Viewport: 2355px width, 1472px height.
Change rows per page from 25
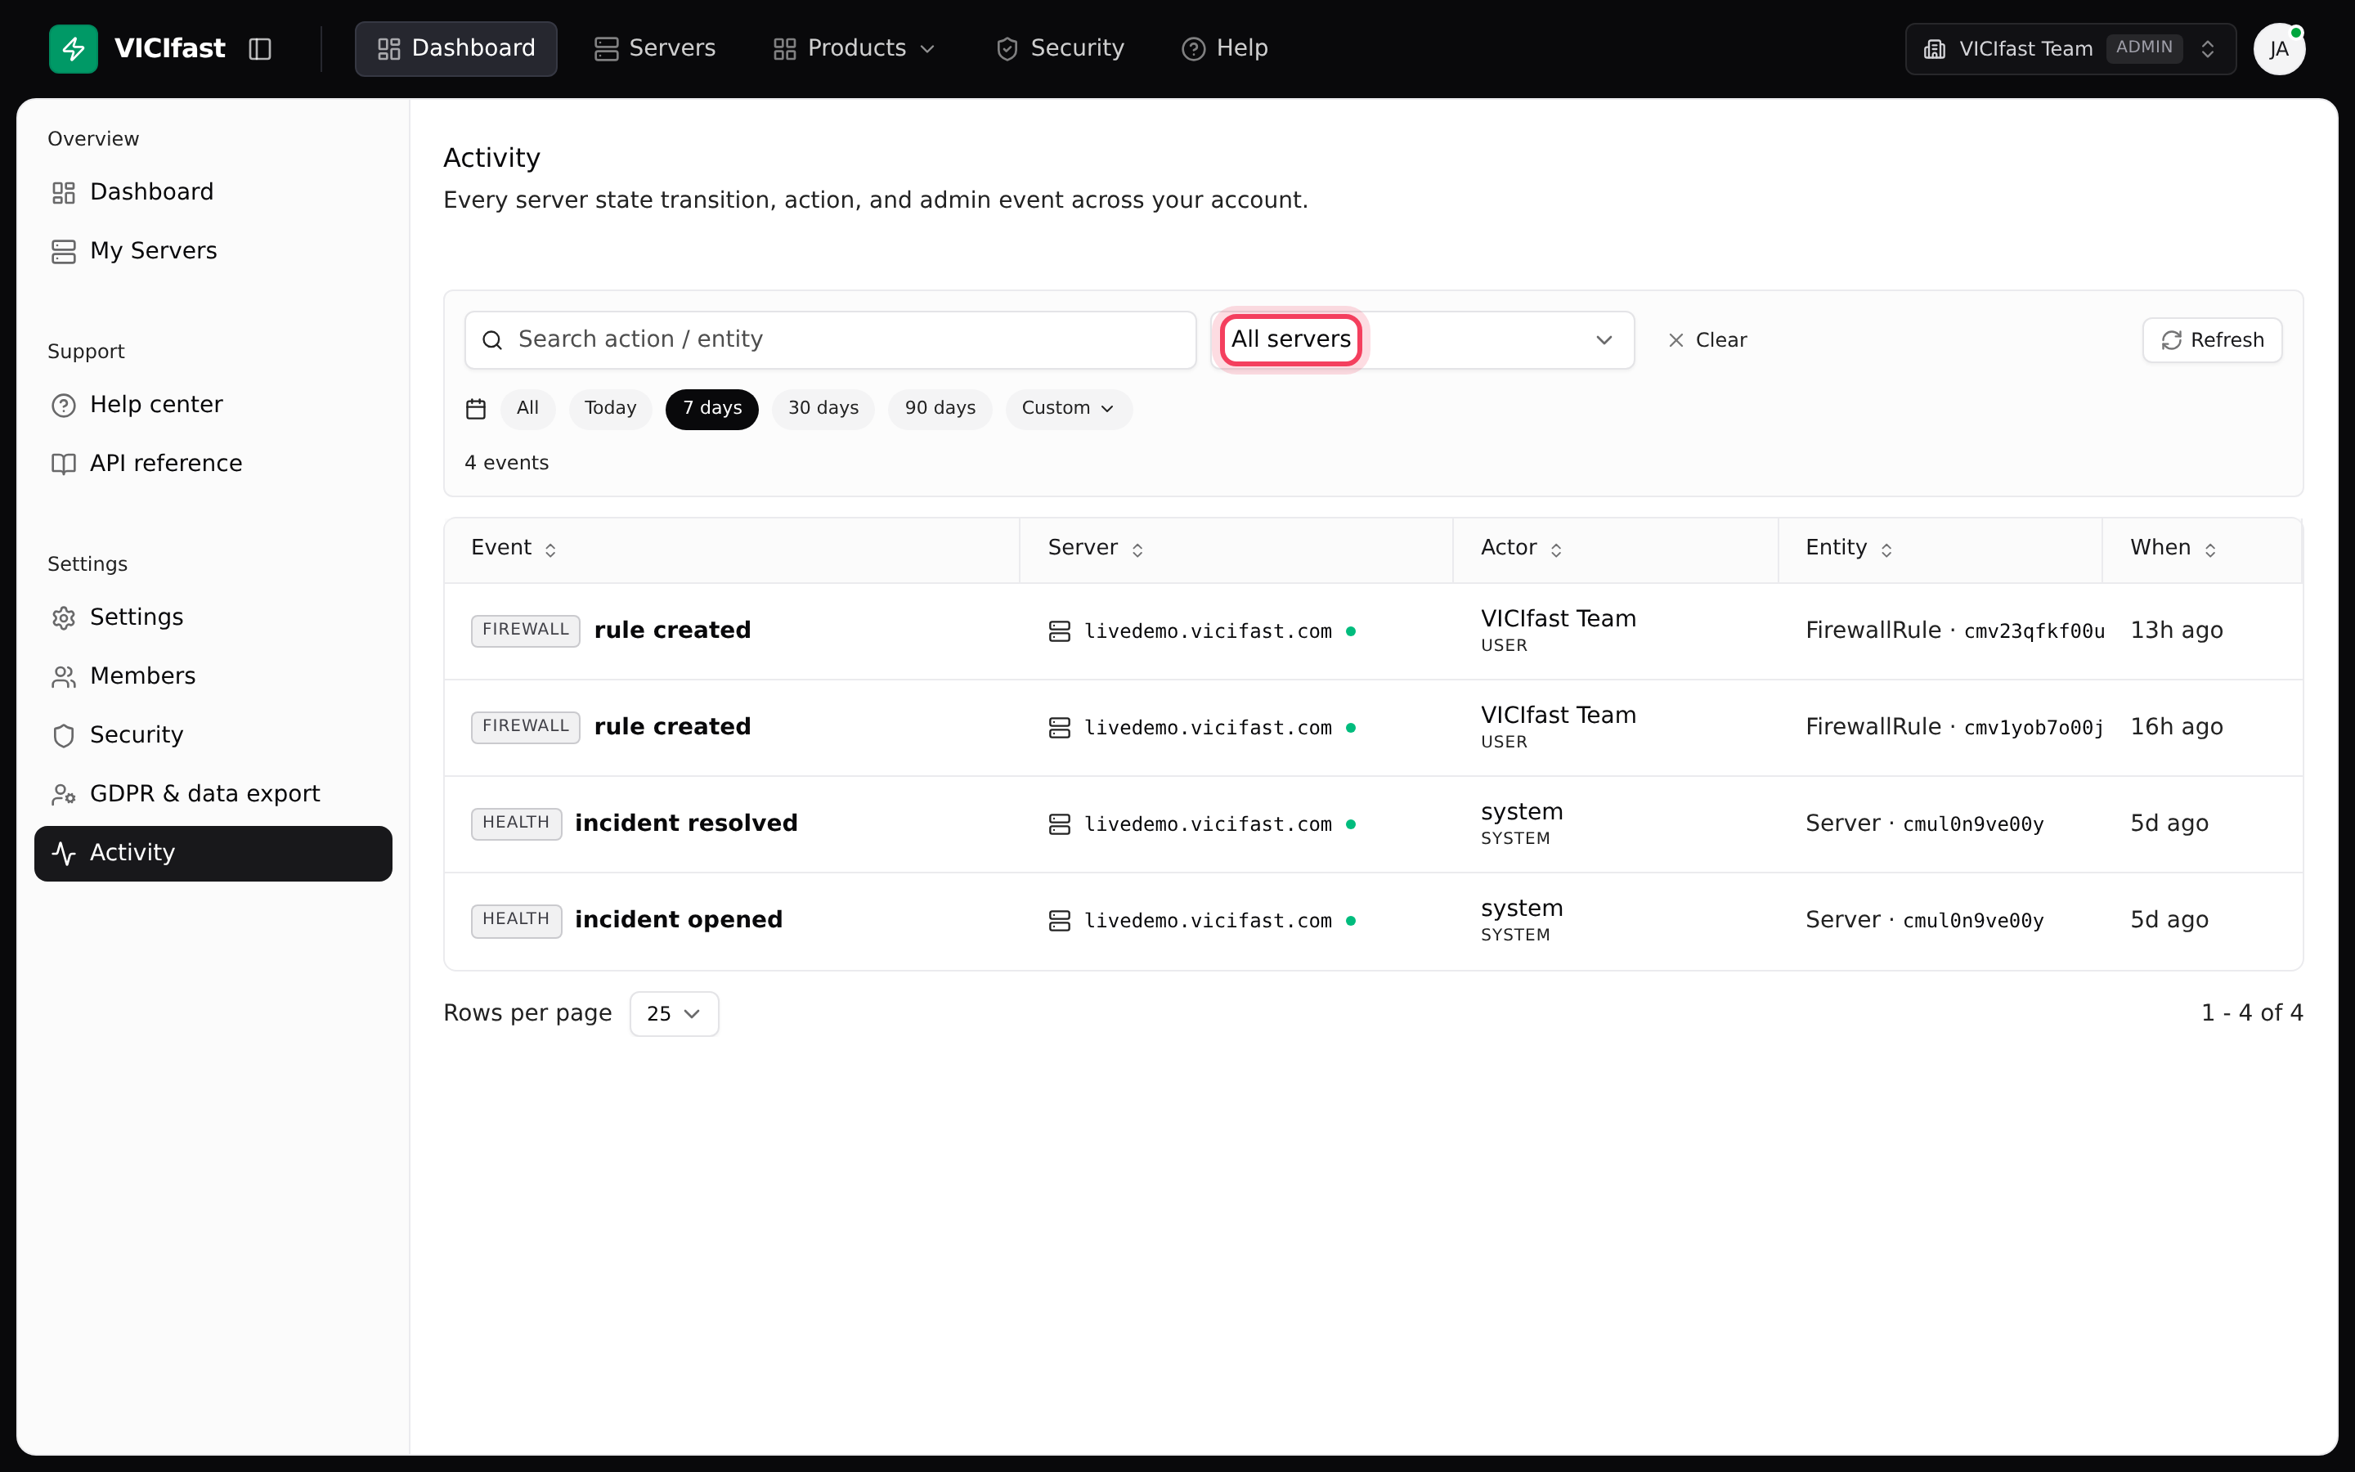(674, 1013)
